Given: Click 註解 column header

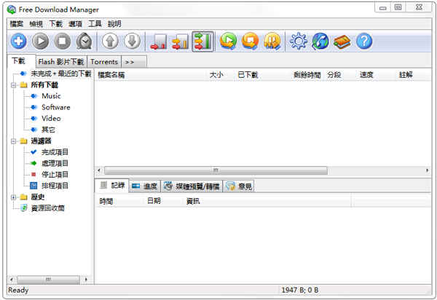Looking at the screenshot, I should click(414, 75).
